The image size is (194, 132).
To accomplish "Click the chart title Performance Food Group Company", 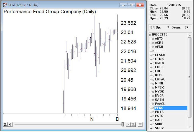I will [x=42, y=12].
